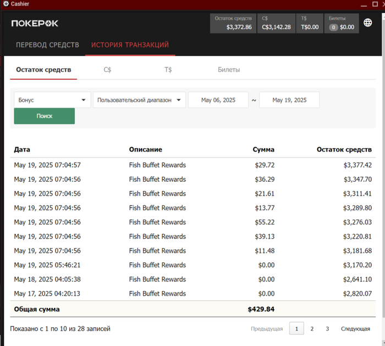Open the Билеты sub-tab
Image resolution: width=385 pixels, height=346 pixels.
(229, 69)
